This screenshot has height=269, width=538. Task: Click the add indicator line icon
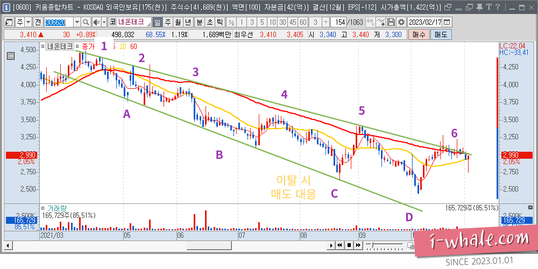click(381, 22)
